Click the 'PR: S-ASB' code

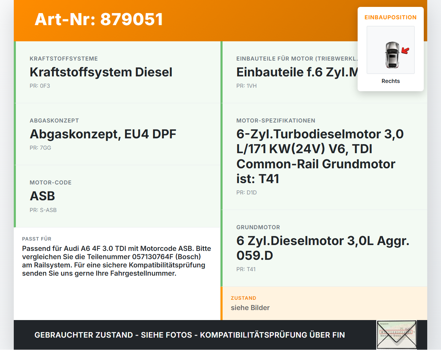tap(43, 210)
